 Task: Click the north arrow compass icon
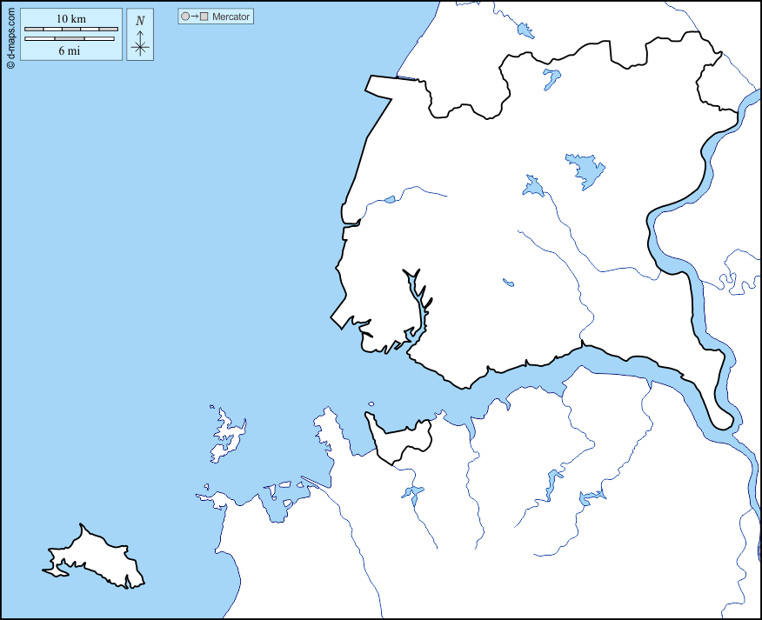pyautogui.click(x=140, y=43)
